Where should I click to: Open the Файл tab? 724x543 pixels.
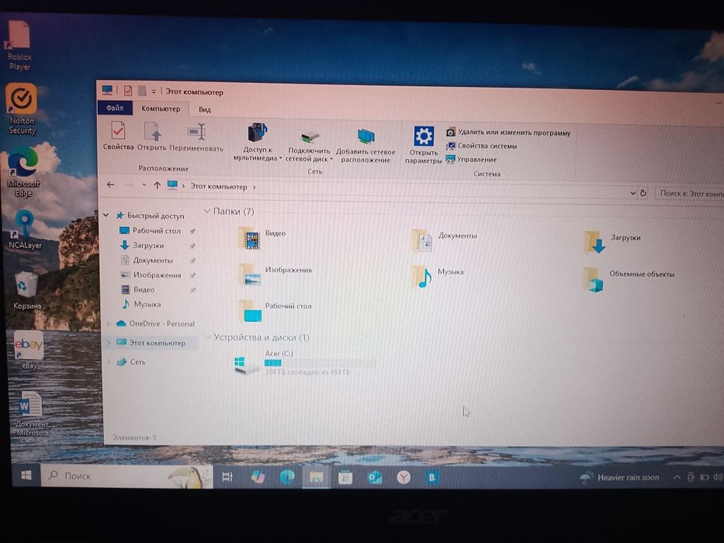(x=115, y=108)
